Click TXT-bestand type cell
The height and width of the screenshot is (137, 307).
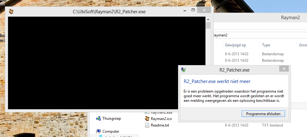coord(272,125)
